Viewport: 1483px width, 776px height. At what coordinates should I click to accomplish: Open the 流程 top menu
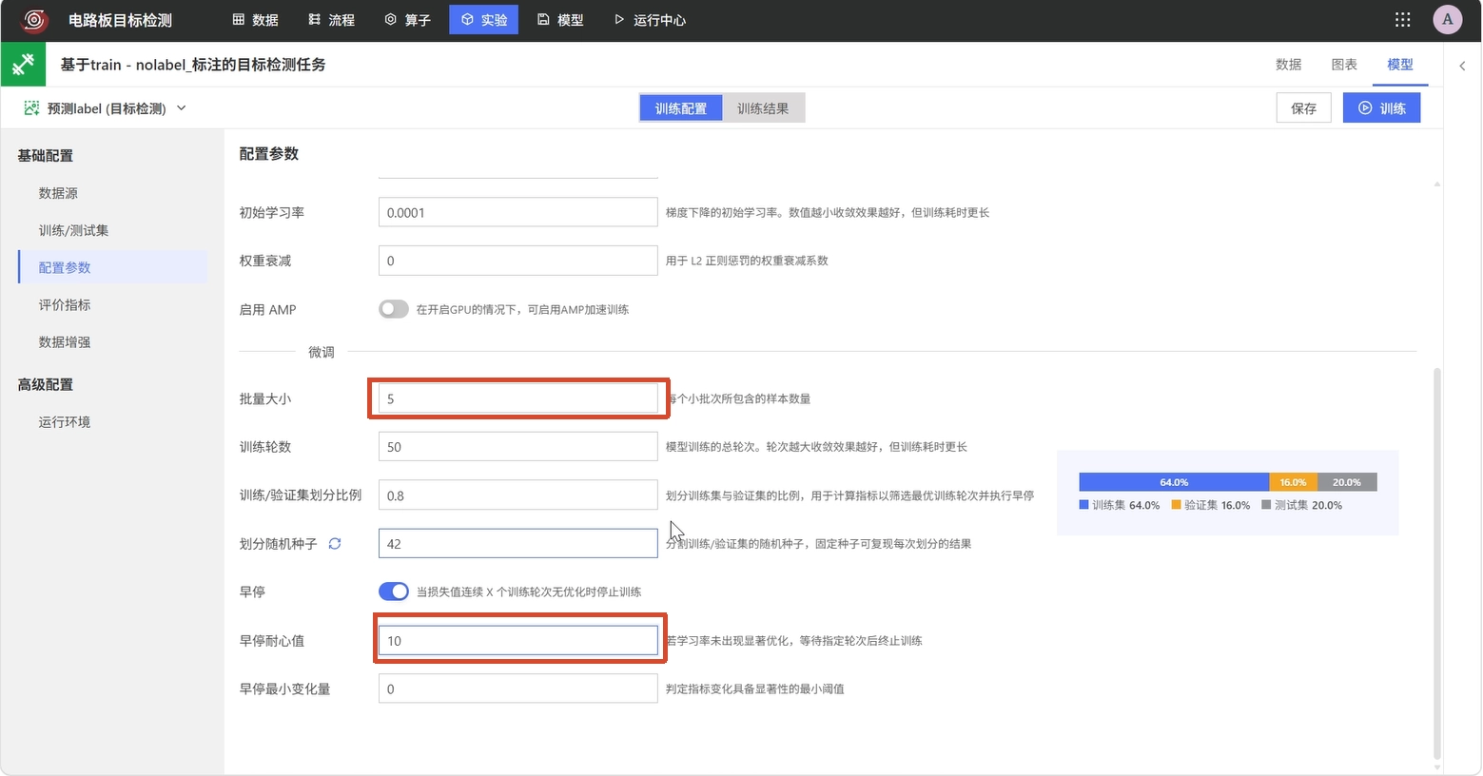[x=332, y=19]
